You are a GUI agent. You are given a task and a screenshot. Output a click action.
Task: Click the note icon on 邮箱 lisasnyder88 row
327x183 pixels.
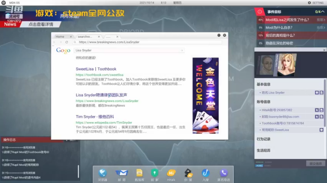coord(321,117)
